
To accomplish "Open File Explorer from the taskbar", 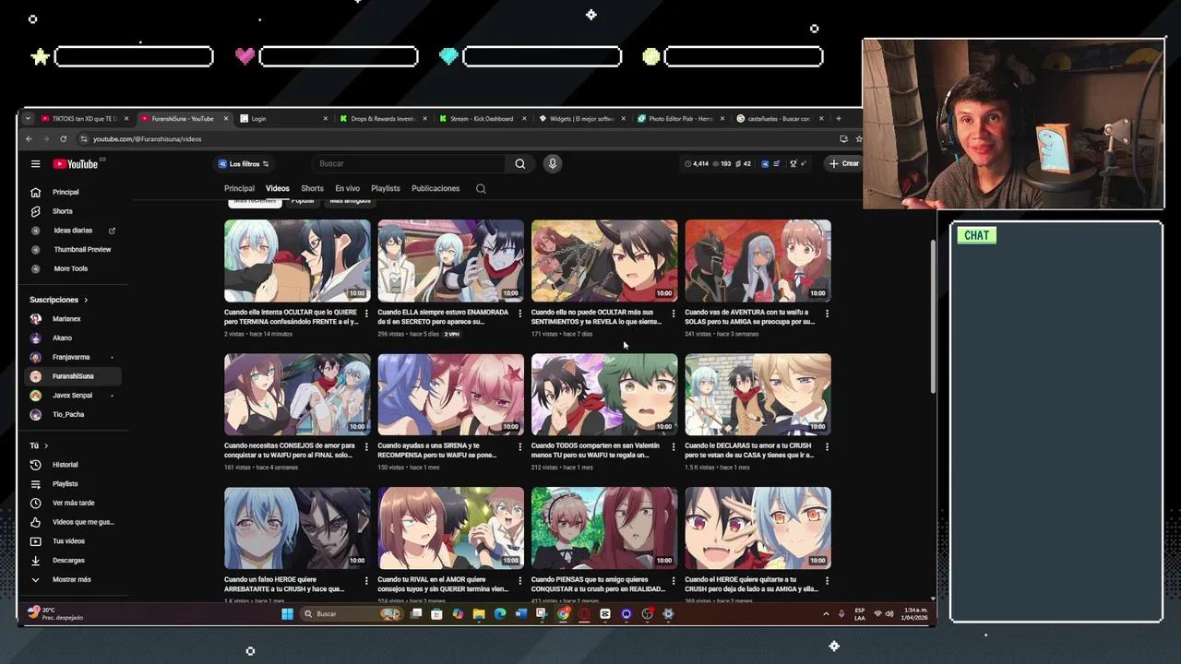I will [x=479, y=614].
